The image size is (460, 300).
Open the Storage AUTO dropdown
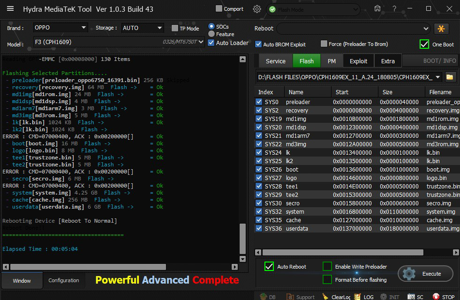point(142,28)
